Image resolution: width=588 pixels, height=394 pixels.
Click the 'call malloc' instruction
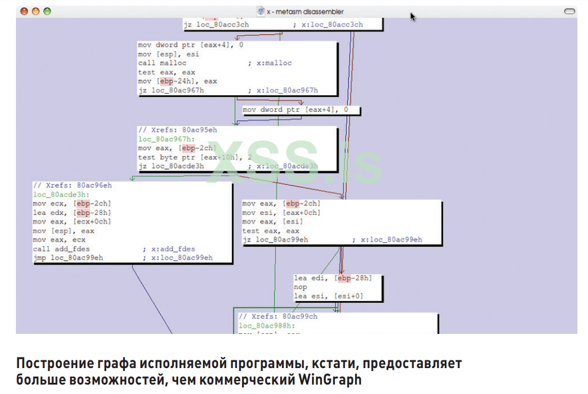(x=162, y=63)
